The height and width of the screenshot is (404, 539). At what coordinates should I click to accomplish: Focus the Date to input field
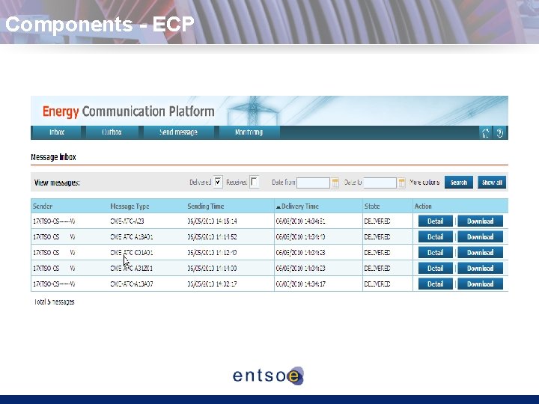pyautogui.click(x=380, y=183)
